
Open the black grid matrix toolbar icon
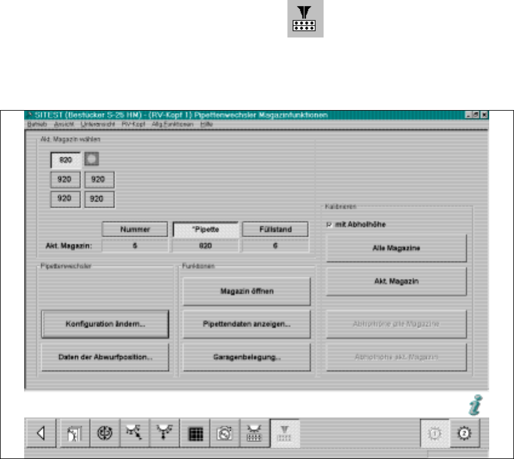(195, 433)
